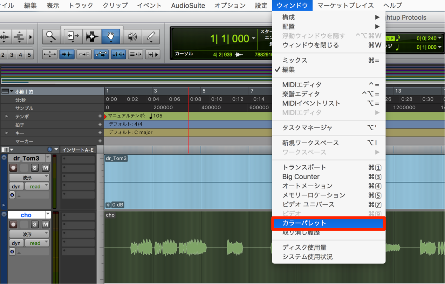
Task: Select the Trim tool
Action: tap(73, 36)
